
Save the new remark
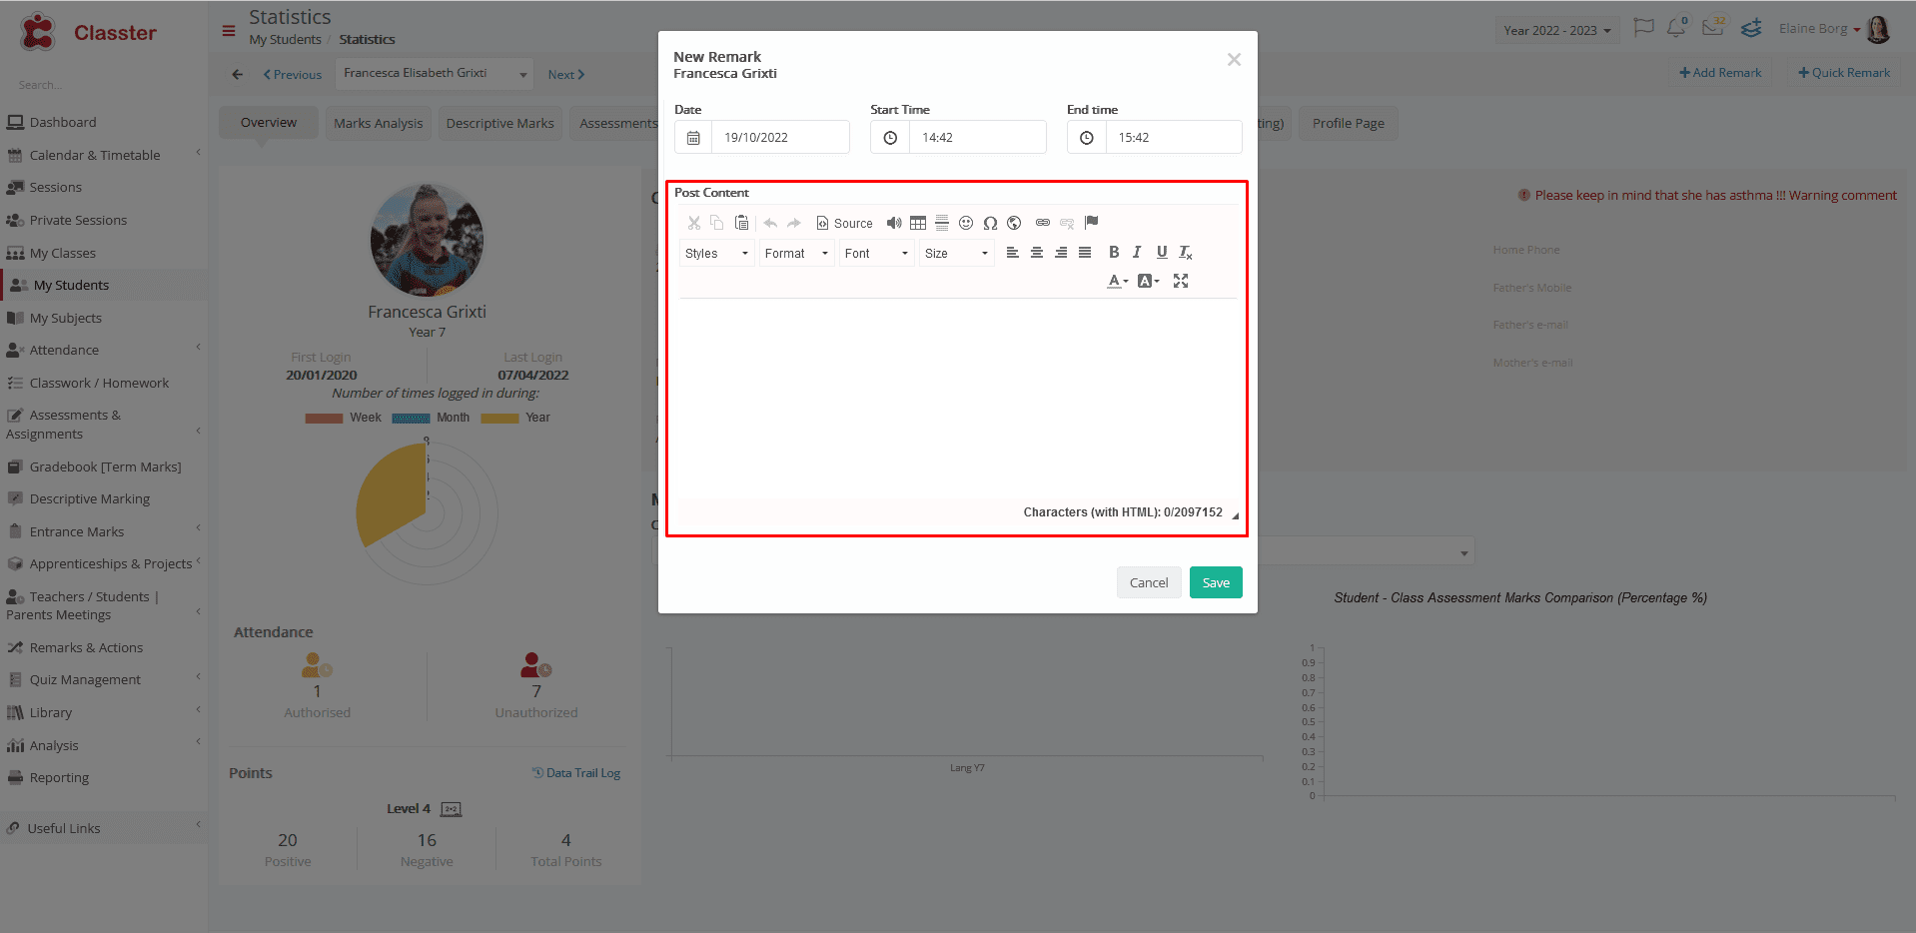pyautogui.click(x=1216, y=582)
